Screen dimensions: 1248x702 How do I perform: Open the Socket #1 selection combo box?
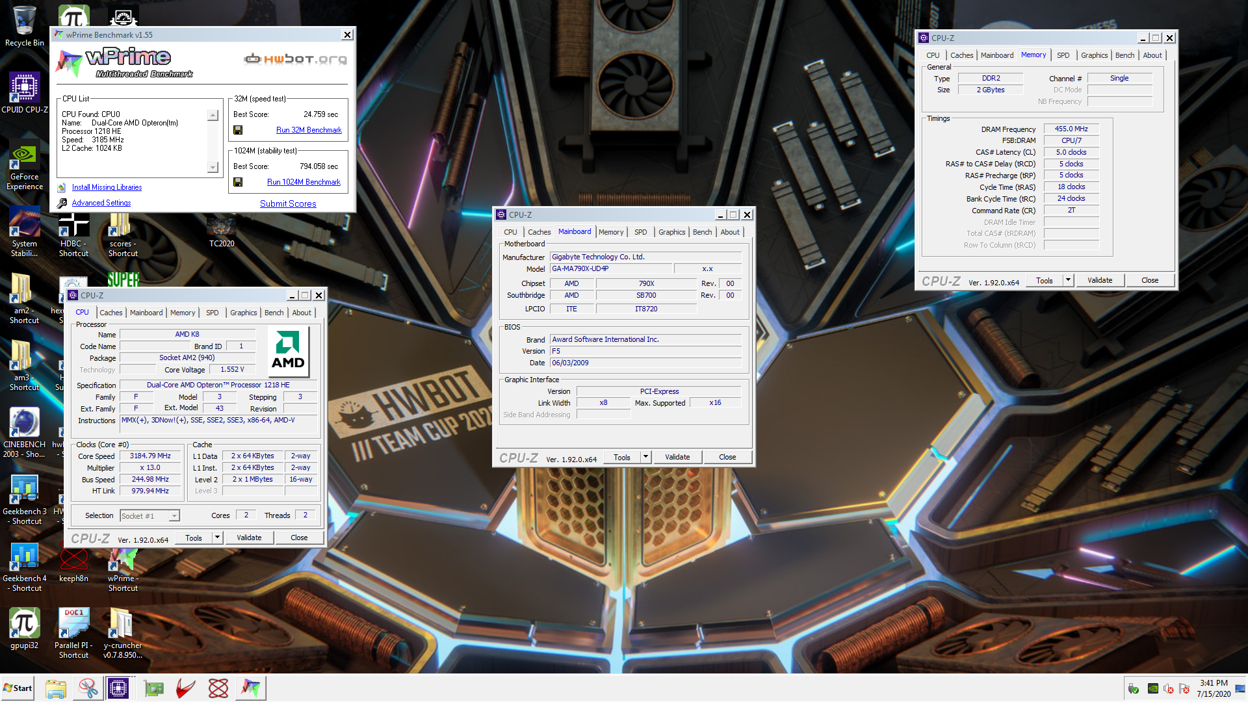click(149, 515)
